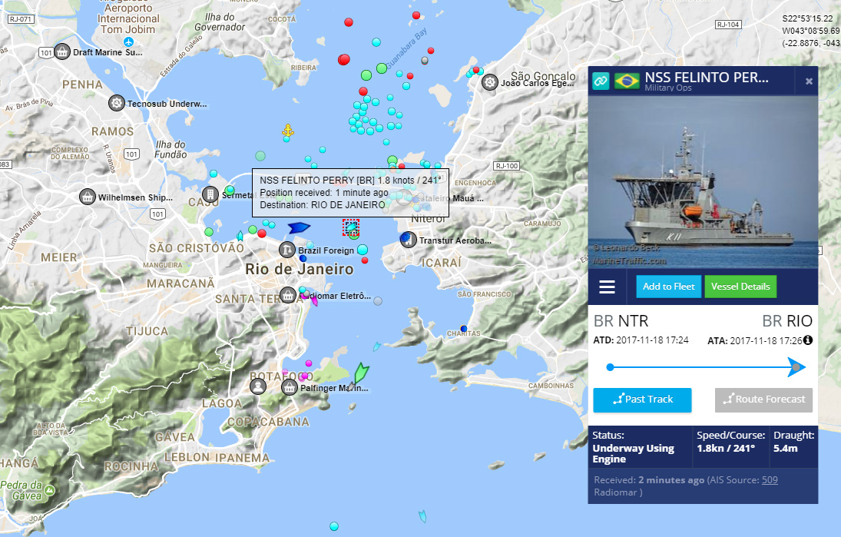Open the hamburger menu in vessel panel
This screenshot has height=537, width=841.
[607, 287]
